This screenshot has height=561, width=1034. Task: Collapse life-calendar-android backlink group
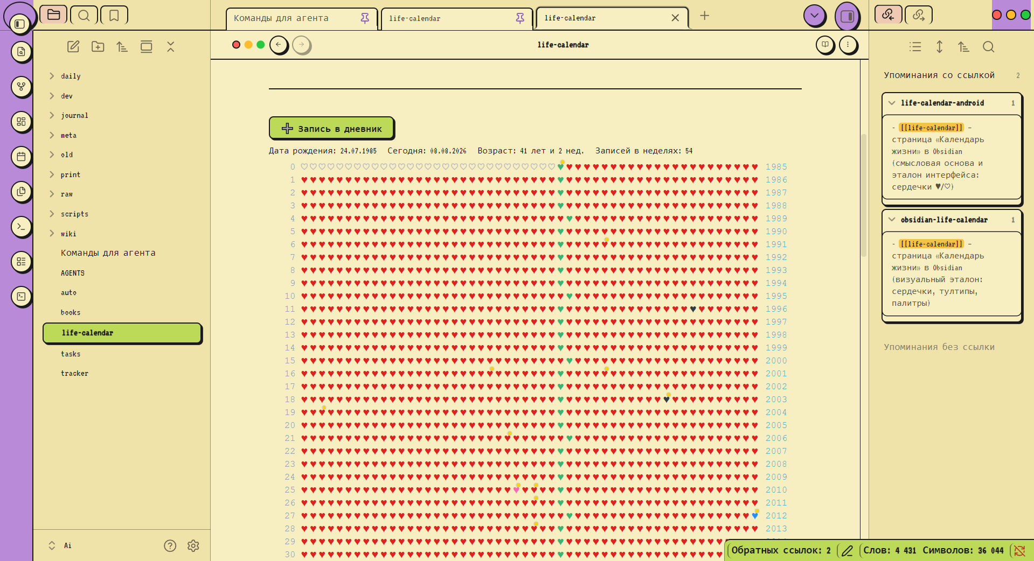892,103
